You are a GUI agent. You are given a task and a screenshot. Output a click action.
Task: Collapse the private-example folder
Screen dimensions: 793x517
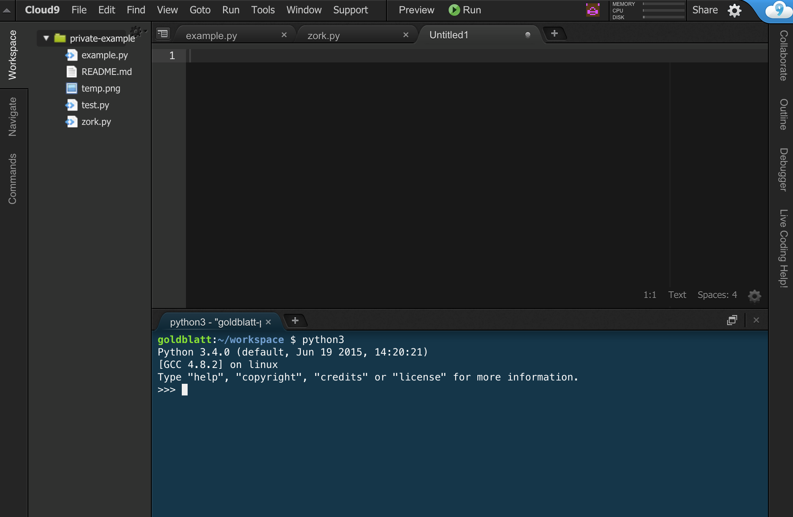[x=46, y=37]
